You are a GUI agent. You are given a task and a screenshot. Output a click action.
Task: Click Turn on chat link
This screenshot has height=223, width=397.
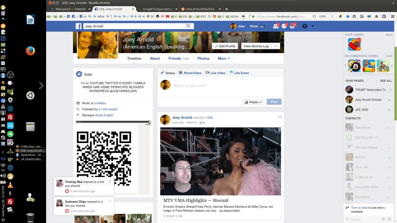click(359, 208)
